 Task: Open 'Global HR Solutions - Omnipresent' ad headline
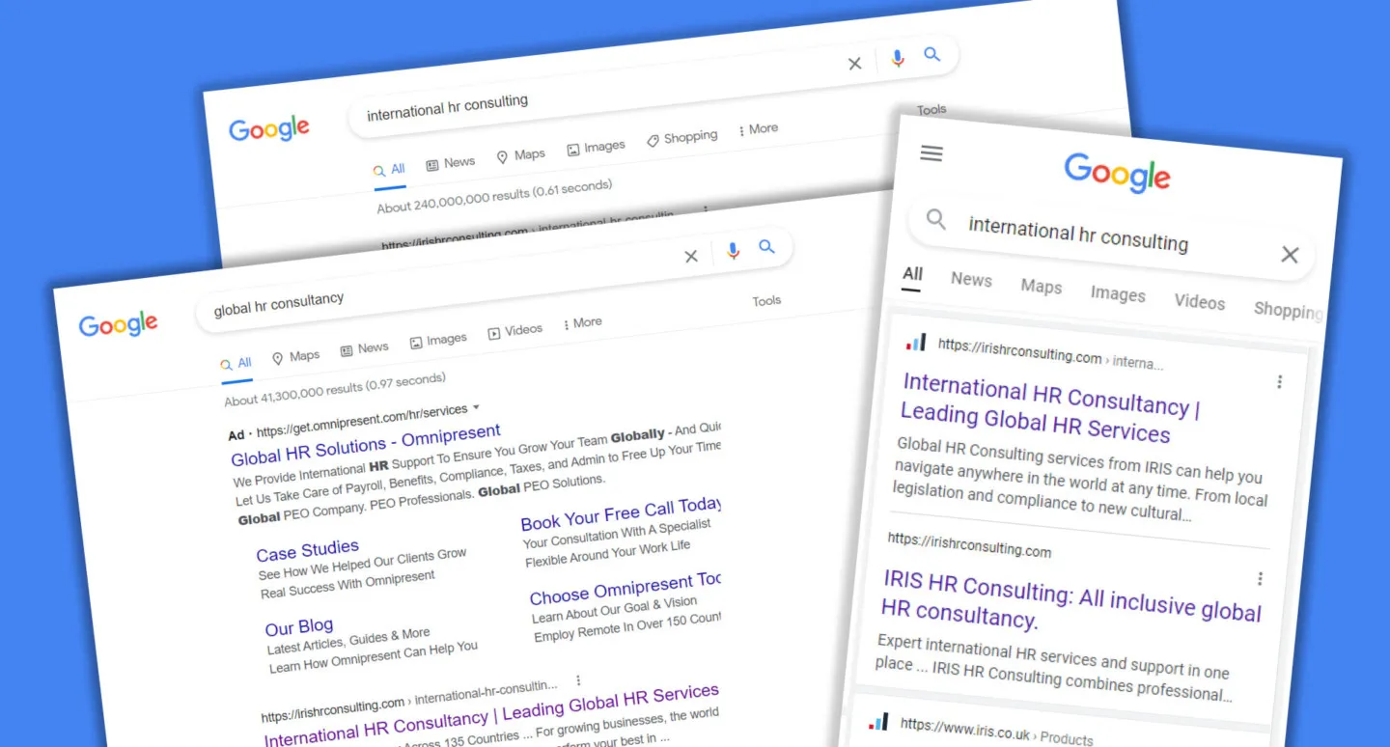click(x=366, y=444)
